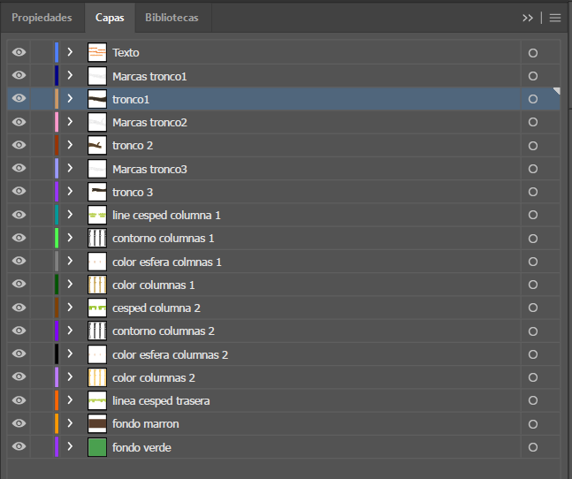This screenshot has width=572, height=479.
Task: Click the target circle for linea cesped trasera
Action: (x=533, y=401)
